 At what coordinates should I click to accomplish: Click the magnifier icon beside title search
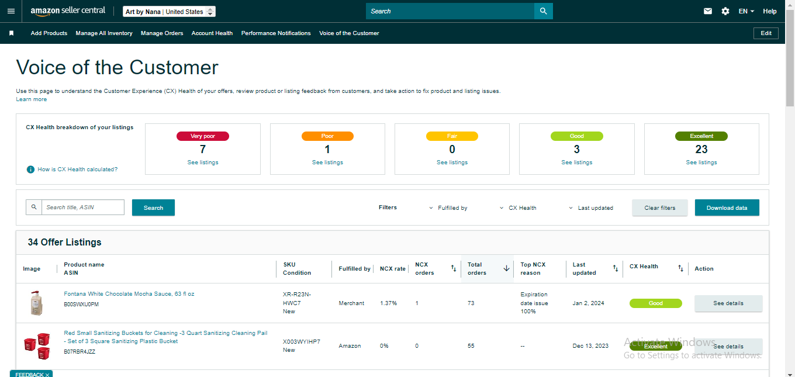[x=34, y=207]
